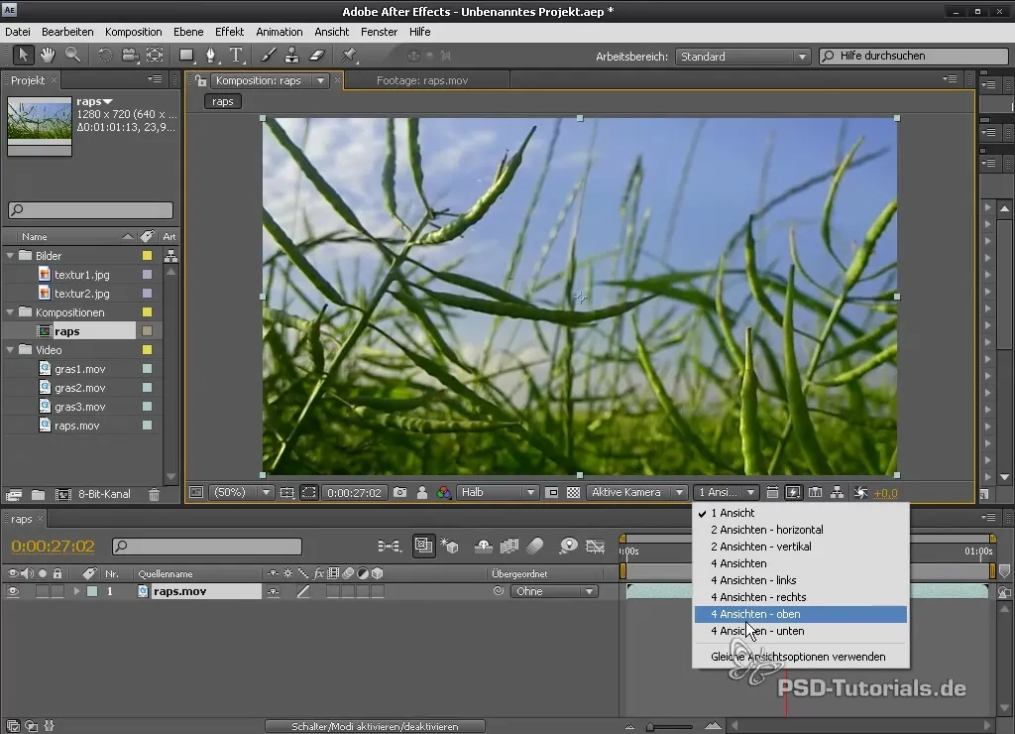This screenshot has height=734, width=1015.
Task: Show channel with RGB circles icon
Action: [443, 492]
